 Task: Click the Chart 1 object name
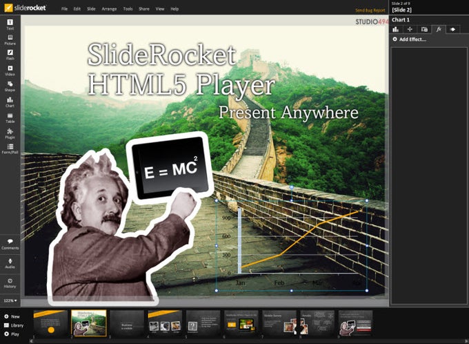(x=401, y=20)
